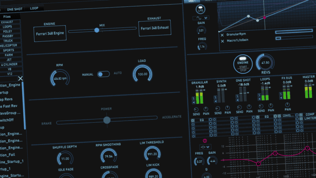Click the Macro1LfoGain modulation amount bar

[x=294, y=38]
